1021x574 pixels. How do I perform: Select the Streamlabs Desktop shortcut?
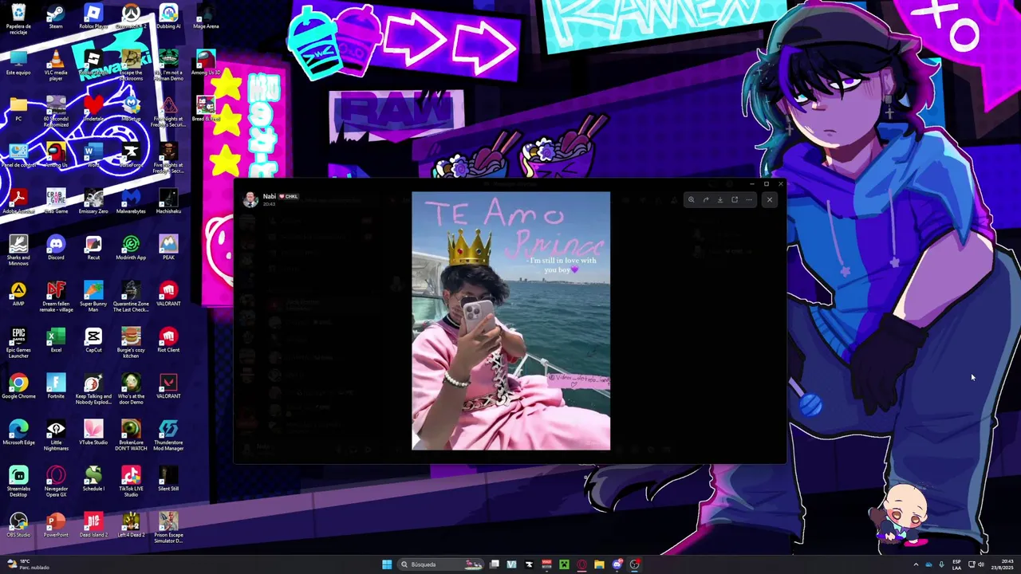tap(18, 482)
